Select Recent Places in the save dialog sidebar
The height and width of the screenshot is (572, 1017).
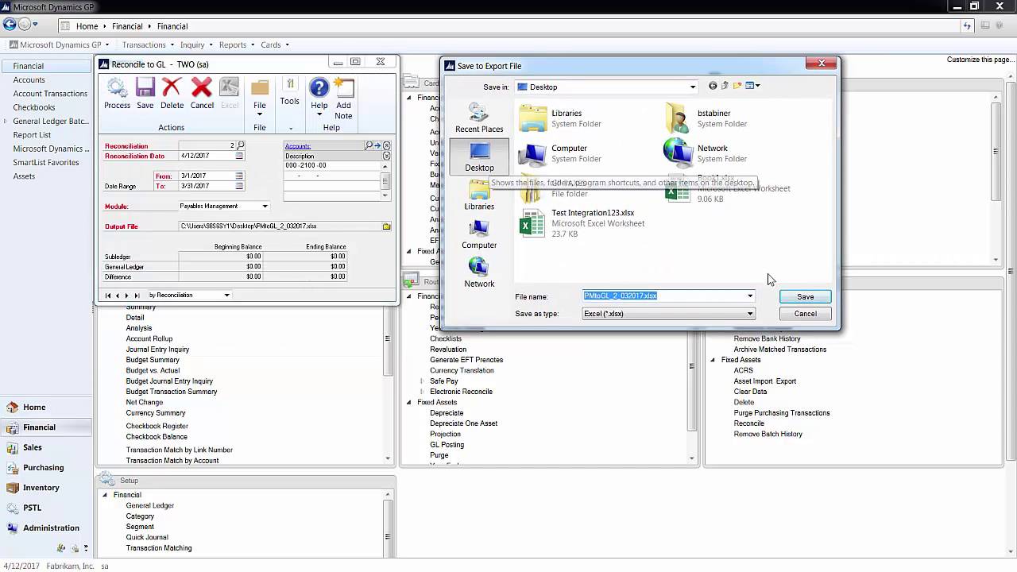(479, 118)
